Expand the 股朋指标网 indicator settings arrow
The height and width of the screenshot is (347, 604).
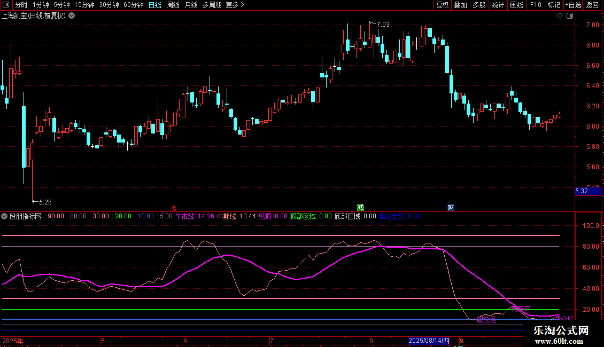(5, 216)
